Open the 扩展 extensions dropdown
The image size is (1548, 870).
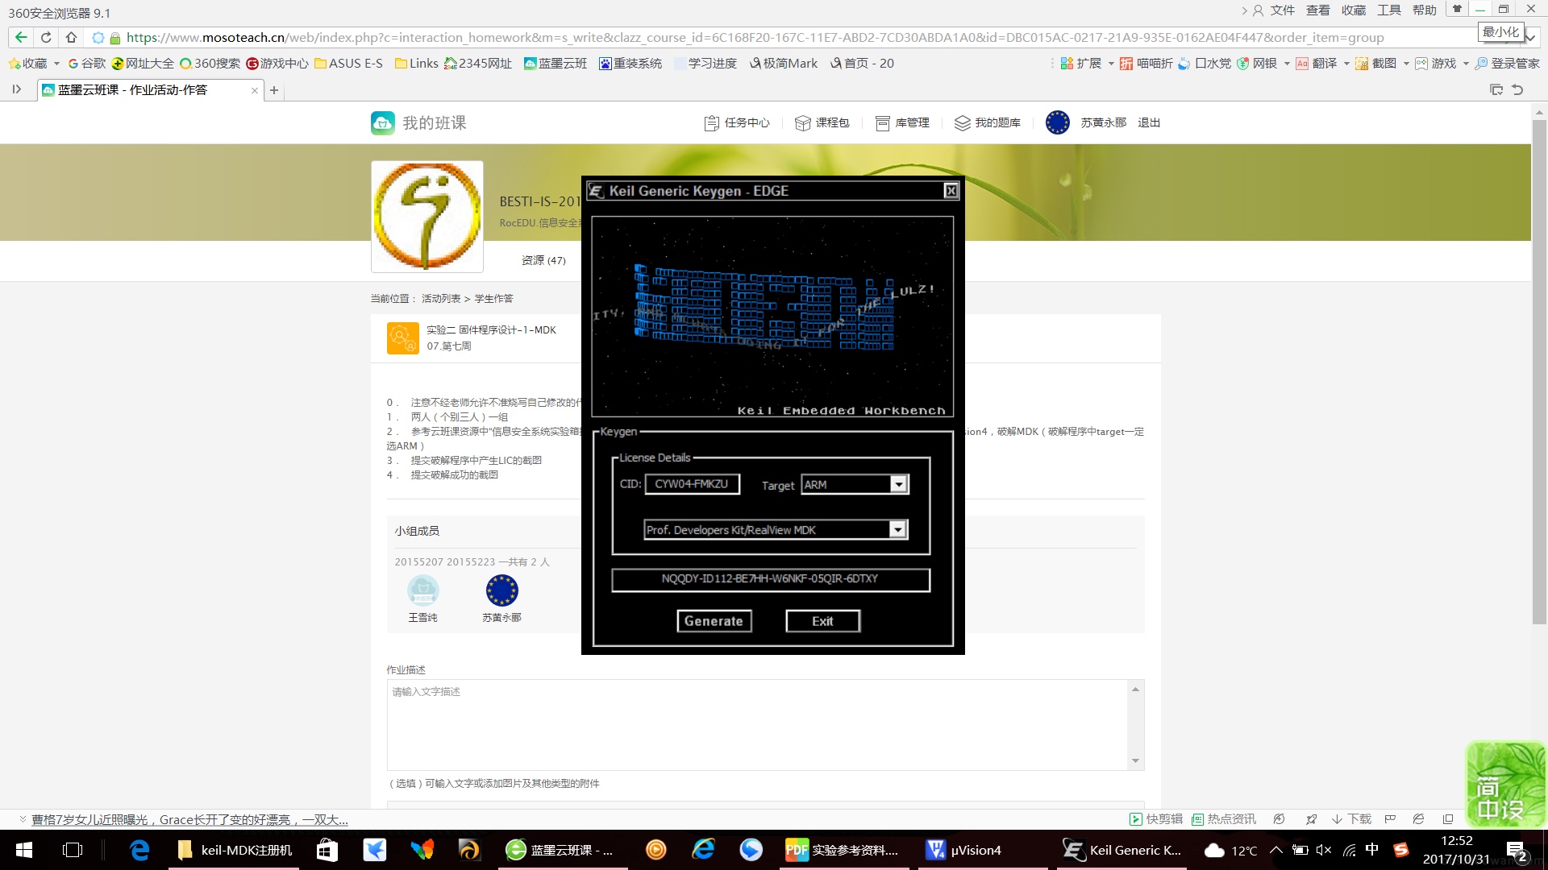click(1111, 64)
